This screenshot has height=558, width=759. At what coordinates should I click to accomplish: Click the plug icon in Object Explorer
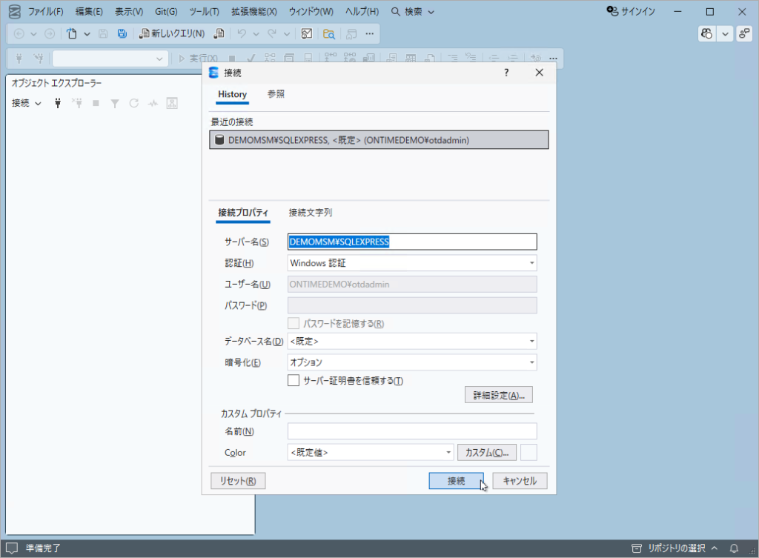(58, 104)
